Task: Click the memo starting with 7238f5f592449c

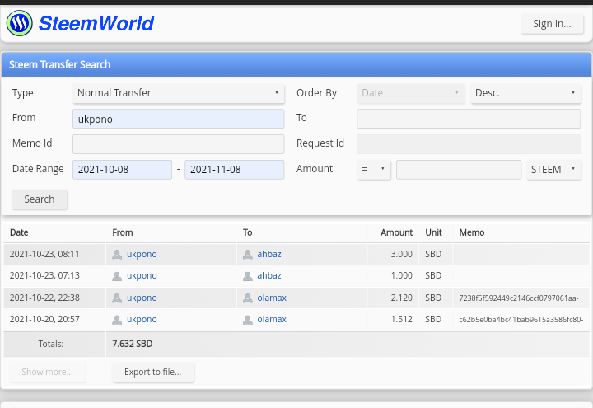Action: pos(519,298)
